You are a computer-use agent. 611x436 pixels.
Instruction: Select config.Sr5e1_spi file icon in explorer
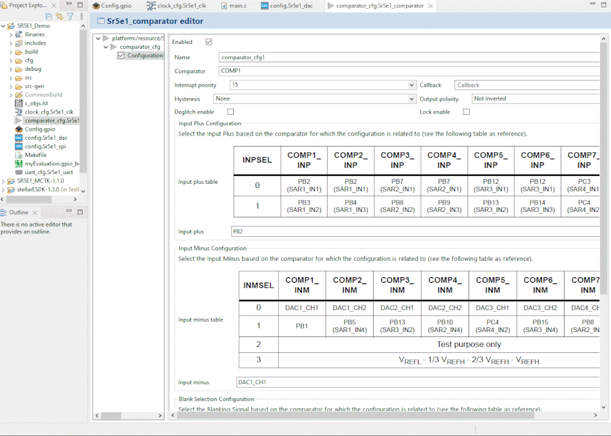coord(19,146)
